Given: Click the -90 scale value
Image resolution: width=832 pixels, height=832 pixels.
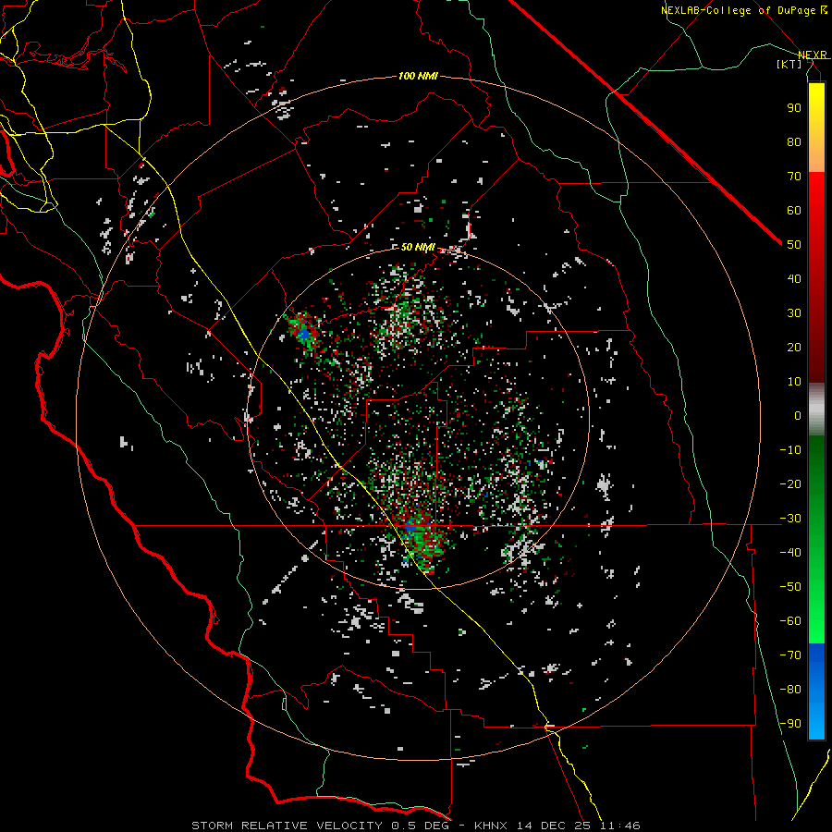Looking at the screenshot, I should pyautogui.click(x=790, y=724).
